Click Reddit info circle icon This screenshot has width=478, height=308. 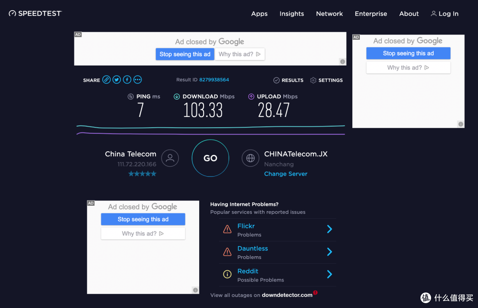click(227, 274)
